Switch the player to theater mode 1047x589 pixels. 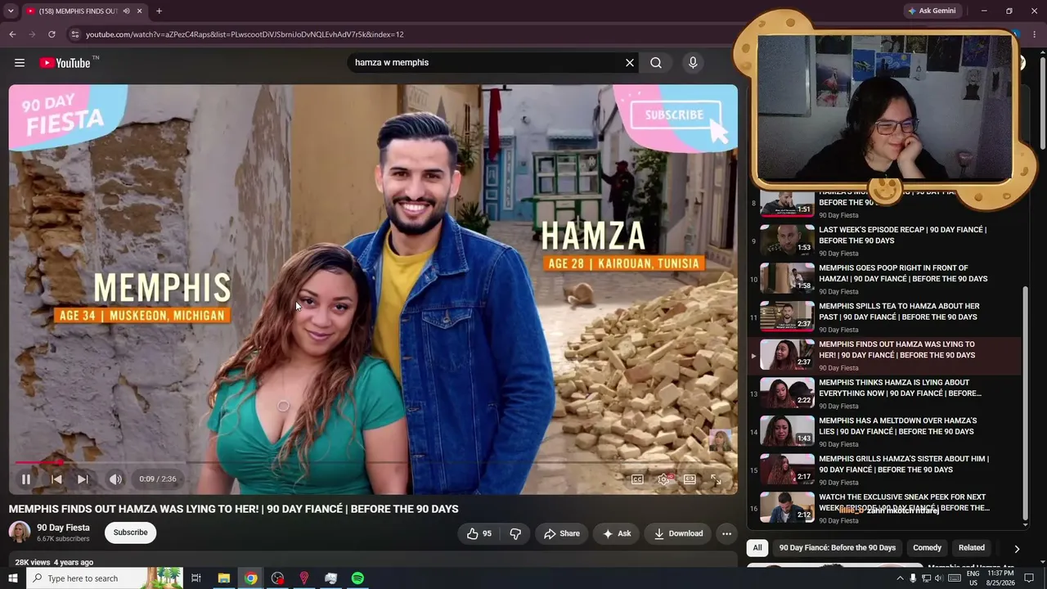click(690, 479)
